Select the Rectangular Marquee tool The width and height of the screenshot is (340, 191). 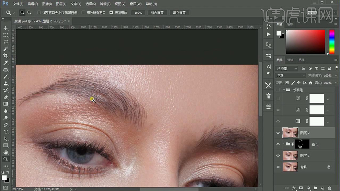tap(5, 35)
